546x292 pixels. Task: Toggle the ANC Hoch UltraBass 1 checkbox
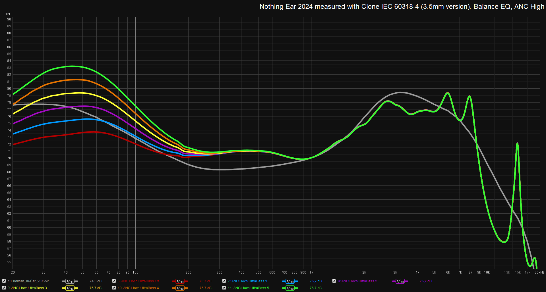[x=224, y=281]
